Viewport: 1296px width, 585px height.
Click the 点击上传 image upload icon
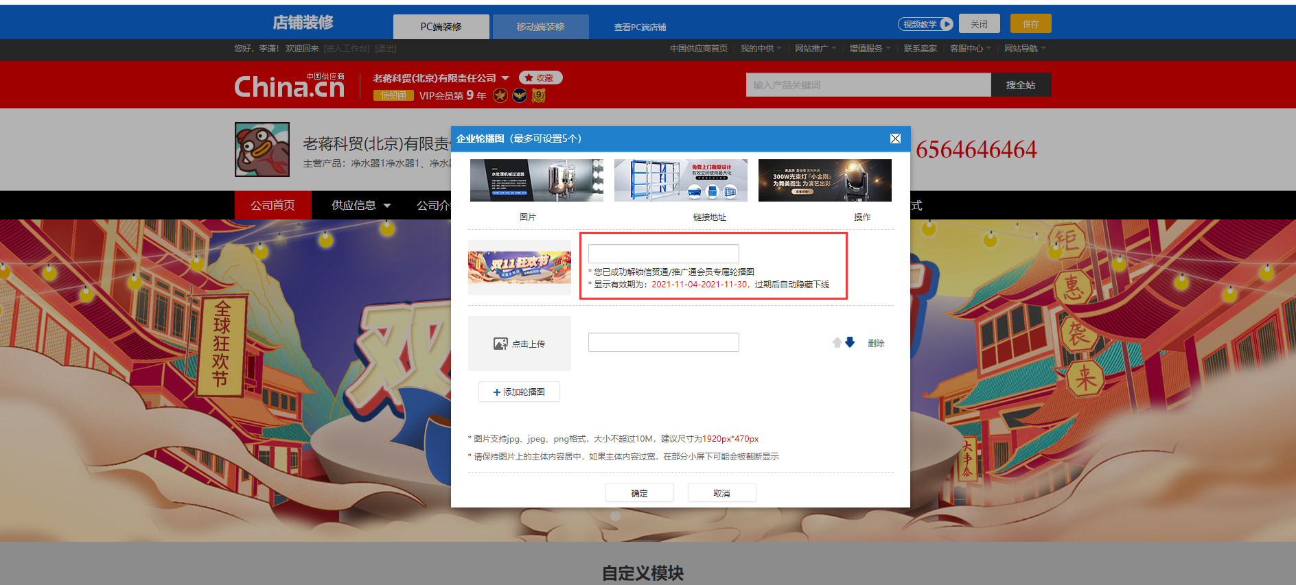pos(500,344)
